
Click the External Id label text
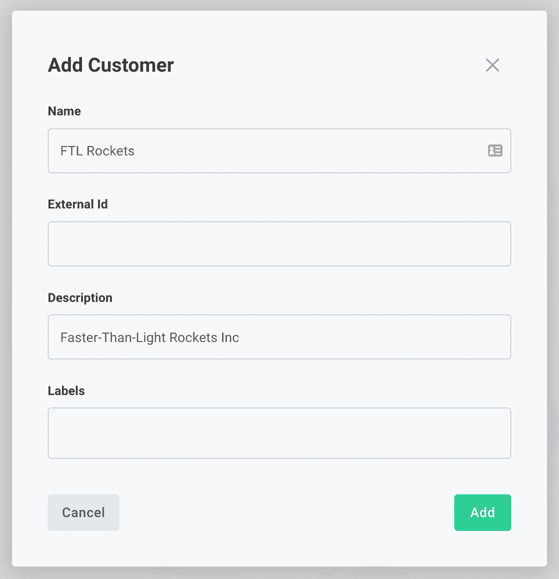point(77,204)
